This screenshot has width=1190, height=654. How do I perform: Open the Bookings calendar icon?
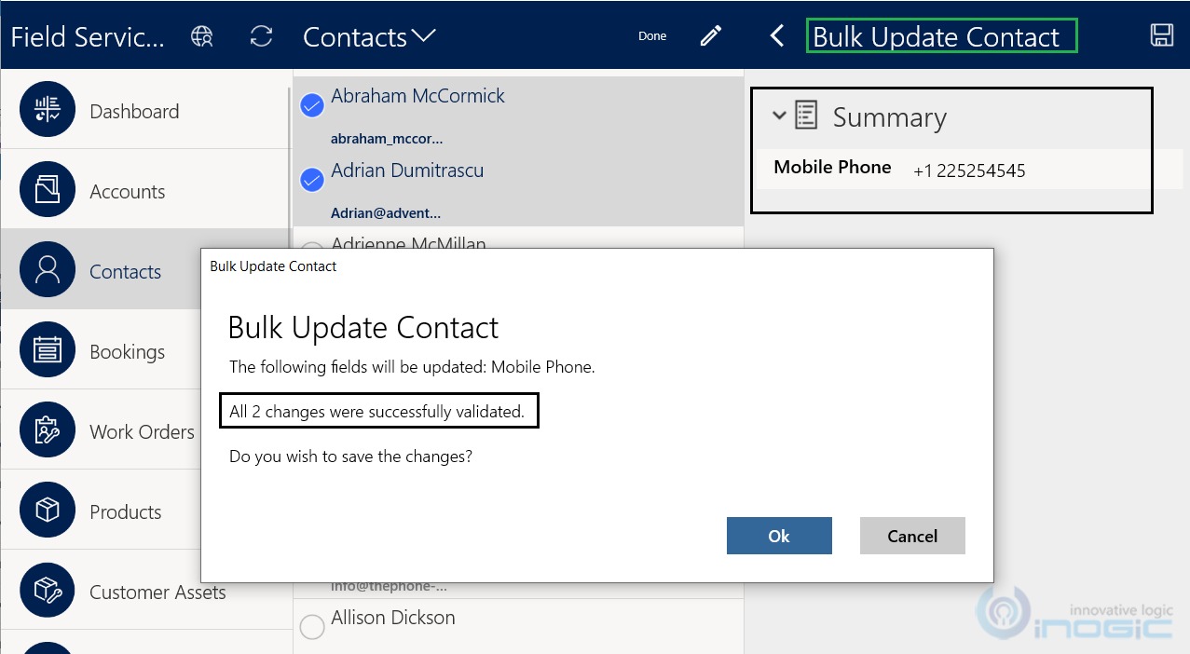tap(47, 350)
